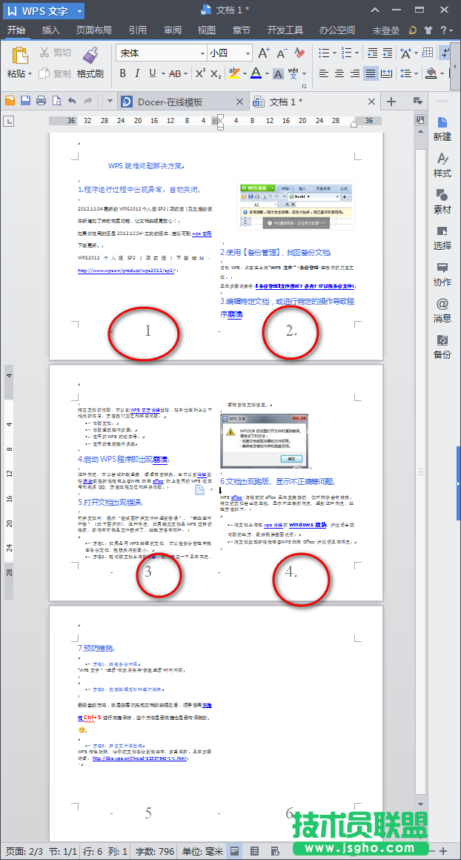The image size is (461, 860).
Task: Open the line spacing options
Action: 405,73
